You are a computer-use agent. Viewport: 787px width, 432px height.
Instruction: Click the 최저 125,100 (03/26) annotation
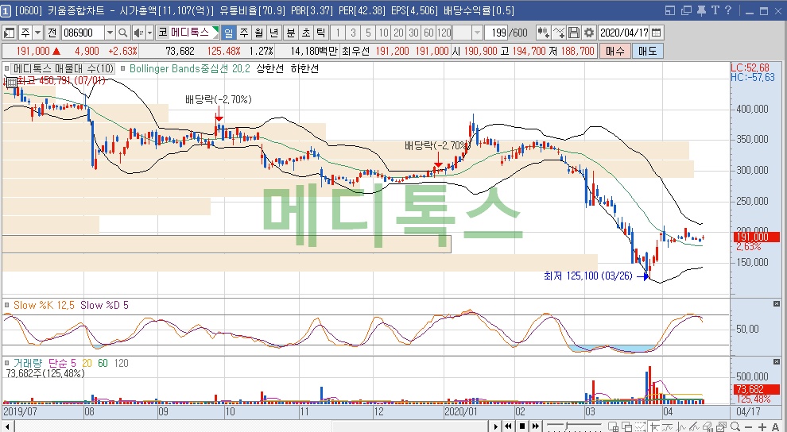587,276
